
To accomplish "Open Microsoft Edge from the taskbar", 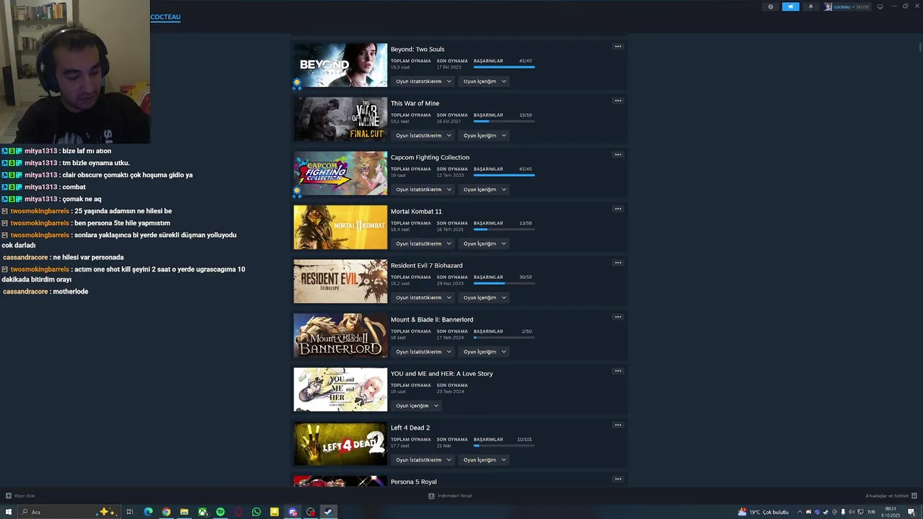I will tap(149, 512).
